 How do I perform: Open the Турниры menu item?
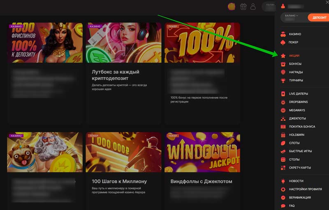pyautogui.click(x=296, y=80)
